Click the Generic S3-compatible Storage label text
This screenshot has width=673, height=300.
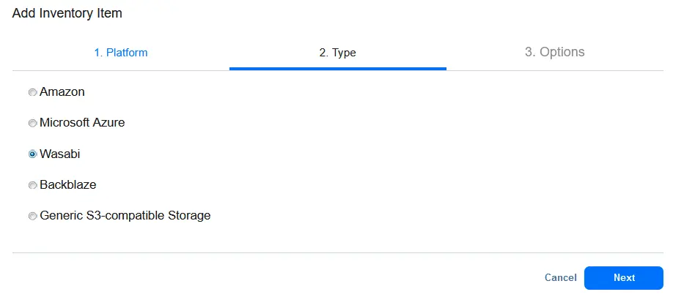125,216
